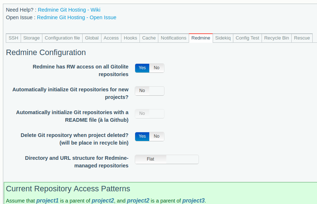Open the Redmine Git Hosting - Open Issue link
This screenshot has width=317, height=204.
[x=76, y=17]
